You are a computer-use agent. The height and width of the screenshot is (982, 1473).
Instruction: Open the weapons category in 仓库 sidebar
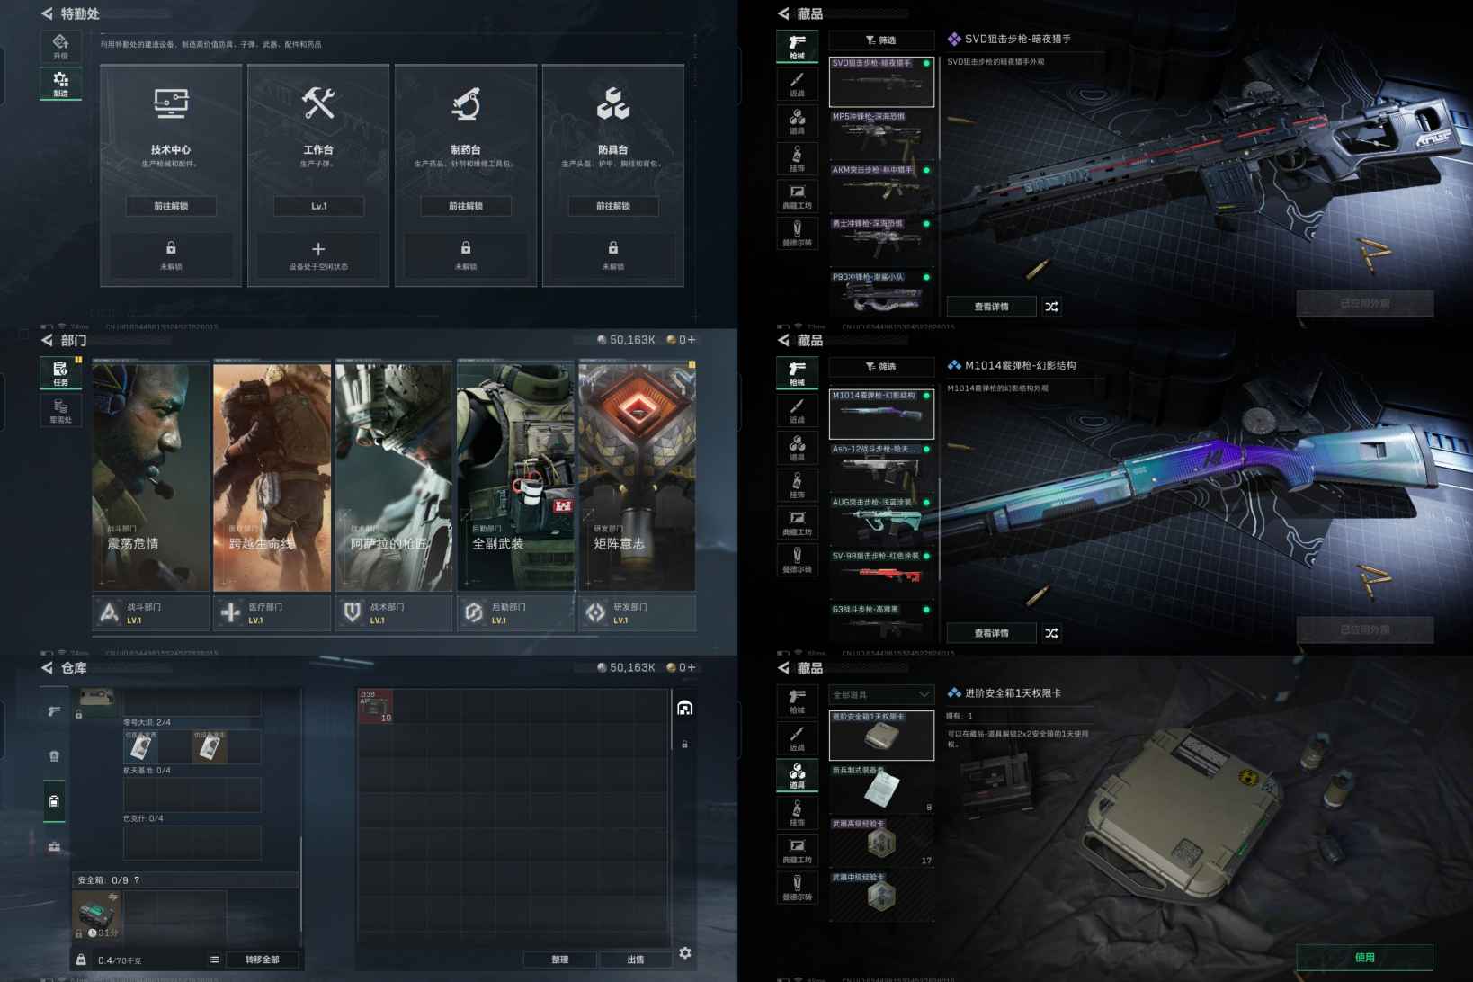click(54, 711)
